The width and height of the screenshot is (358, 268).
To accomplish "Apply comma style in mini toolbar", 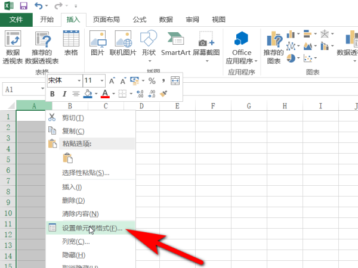I will pos(163,80).
